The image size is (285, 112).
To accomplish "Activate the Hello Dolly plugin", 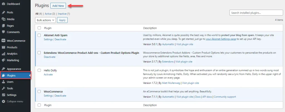I will 48,74.
